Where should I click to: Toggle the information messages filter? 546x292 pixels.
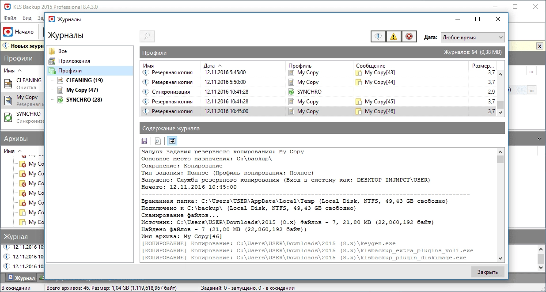pyautogui.click(x=378, y=37)
